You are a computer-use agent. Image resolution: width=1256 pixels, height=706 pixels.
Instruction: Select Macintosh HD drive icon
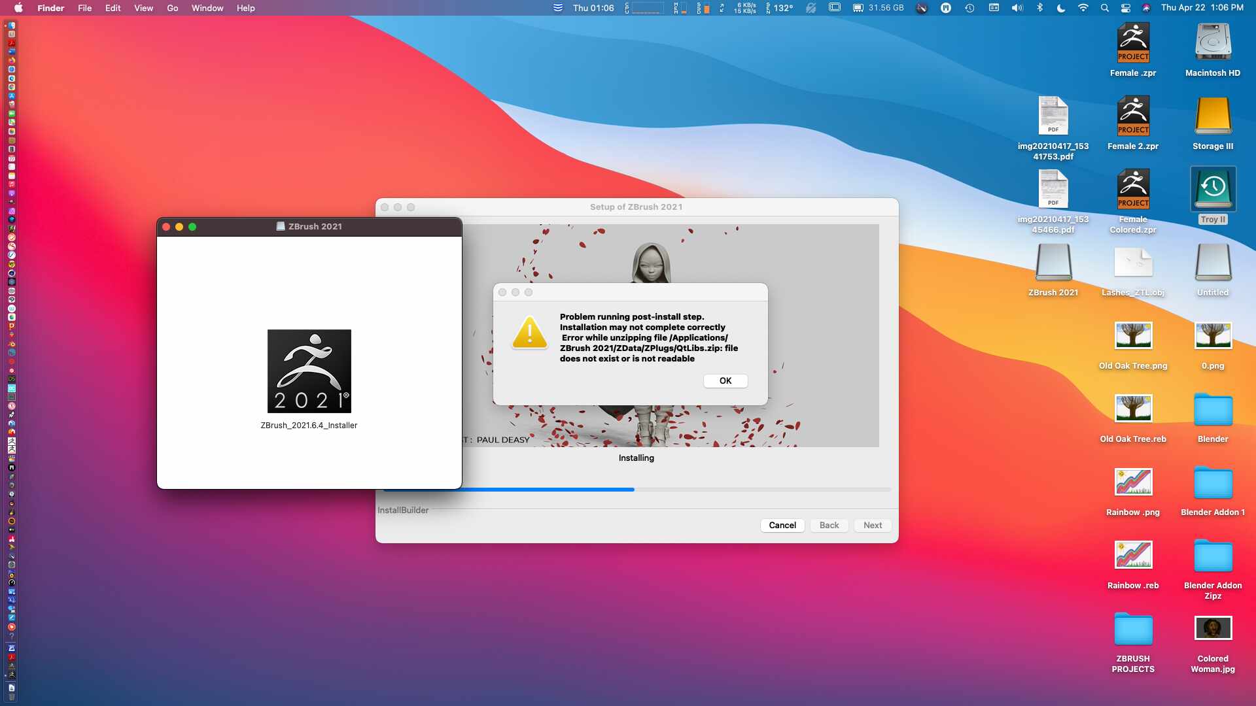1213,43
